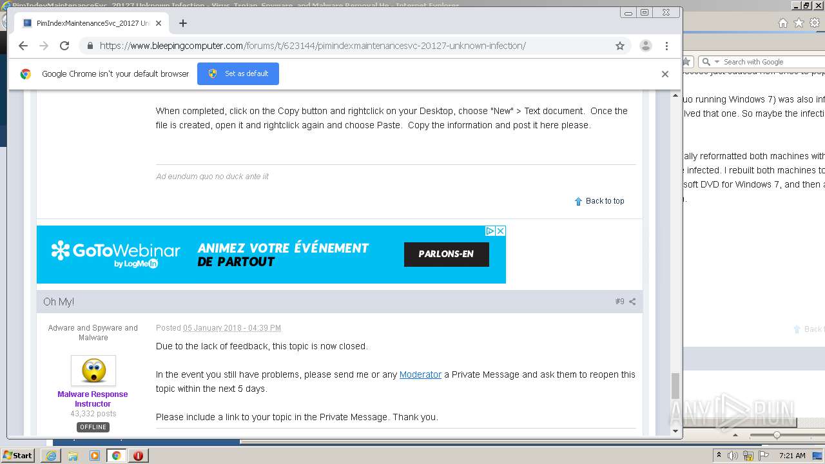Open the Windows Start menu
825x464 pixels.
click(18, 456)
